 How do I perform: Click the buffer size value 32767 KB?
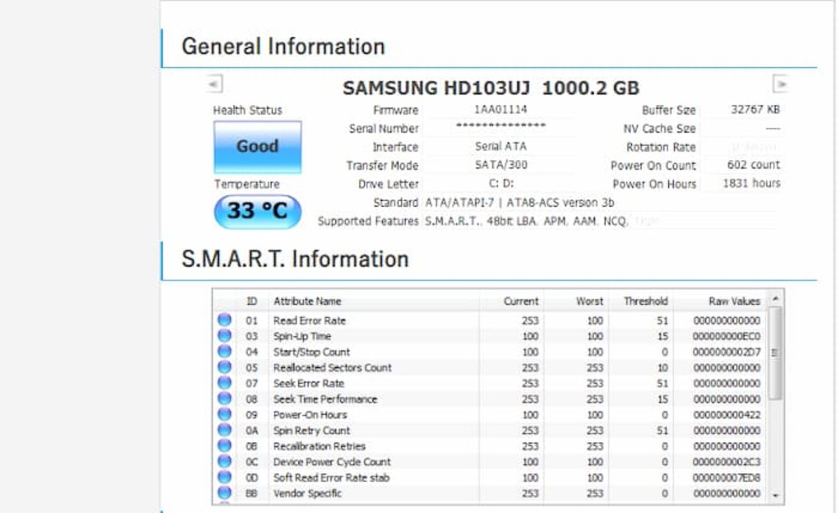point(755,110)
